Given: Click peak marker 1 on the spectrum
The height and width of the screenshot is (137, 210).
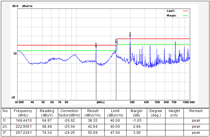Looking at the screenshot, I should (96, 46).
